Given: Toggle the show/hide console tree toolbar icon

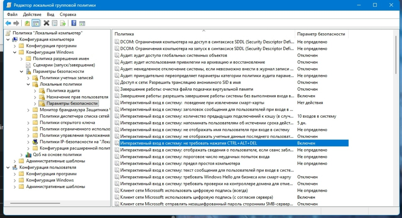Looking at the screenshot, I should click(36, 23).
